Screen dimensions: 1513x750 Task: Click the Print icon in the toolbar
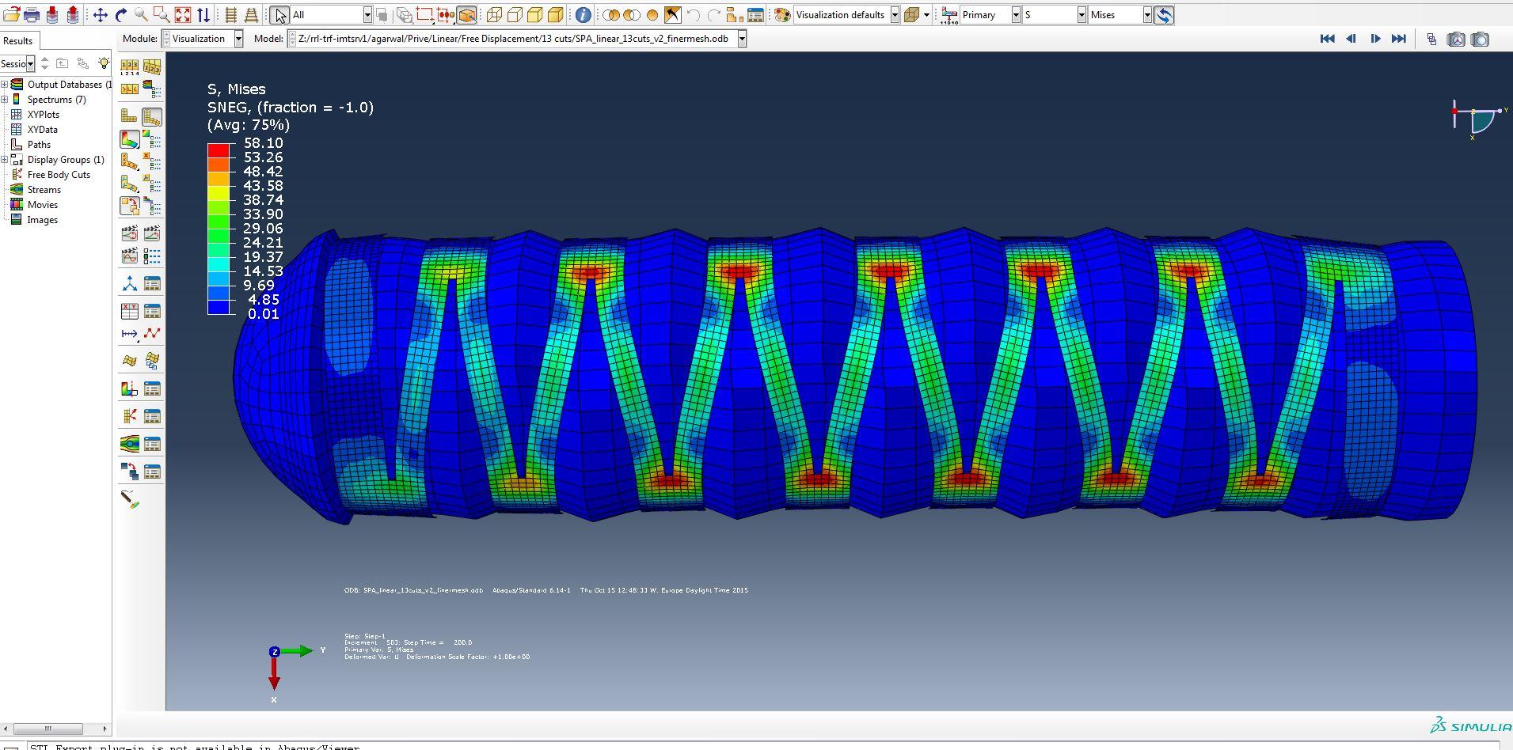point(32,14)
